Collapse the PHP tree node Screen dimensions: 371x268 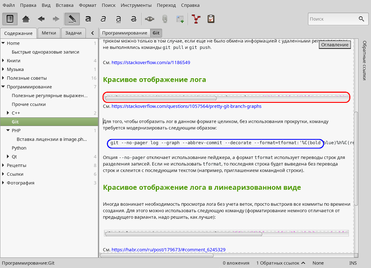pyautogui.click(x=8, y=130)
